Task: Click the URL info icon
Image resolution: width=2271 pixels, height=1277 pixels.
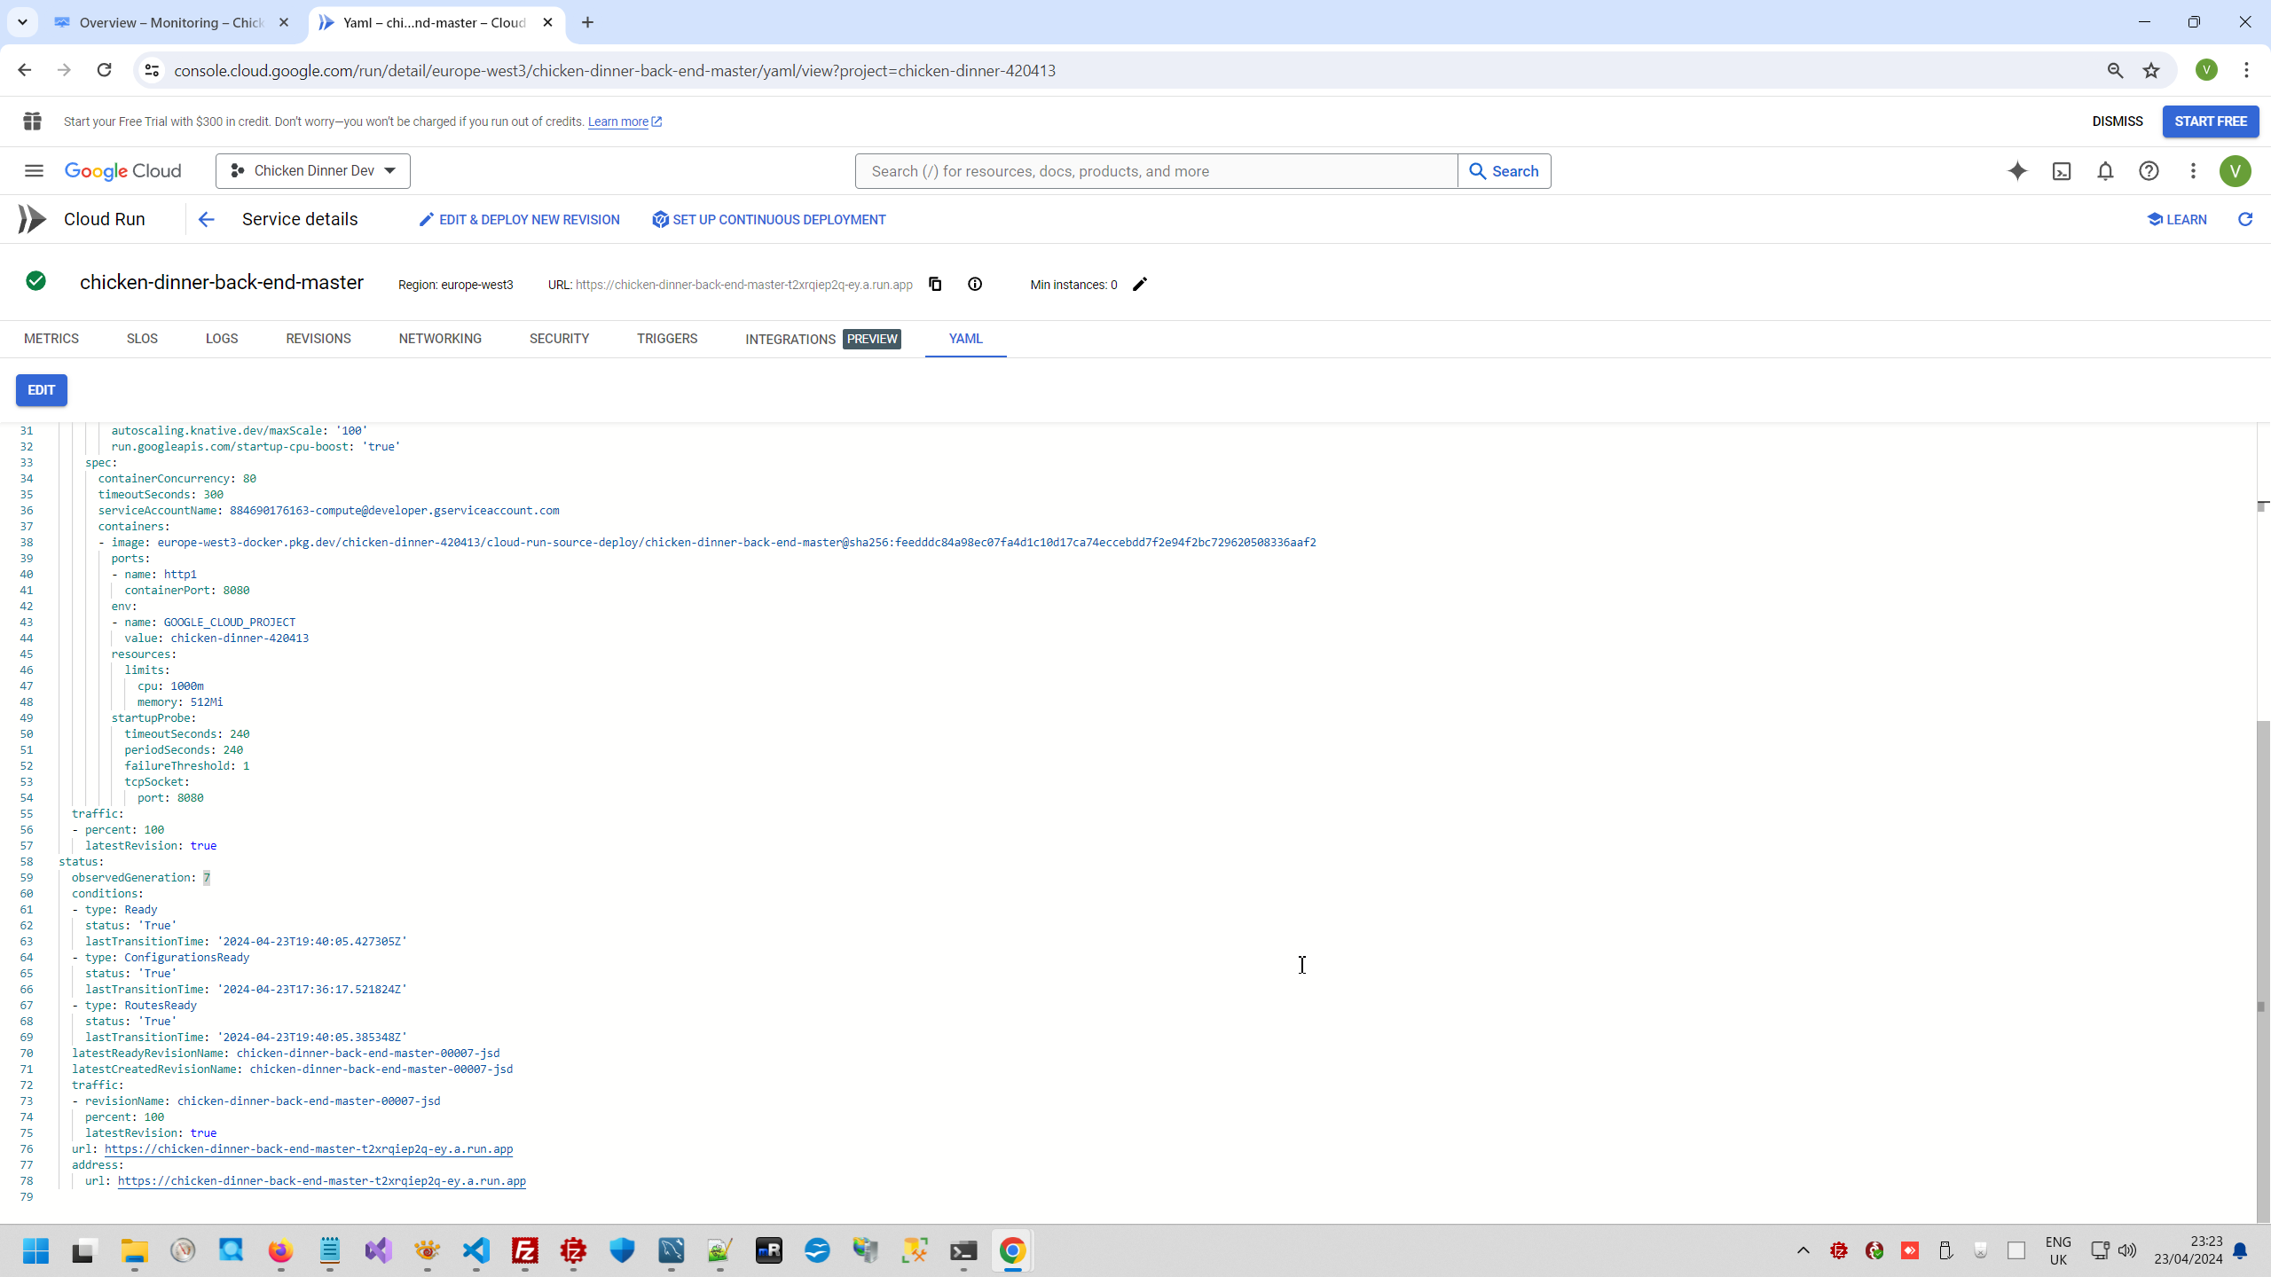Action: [975, 284]
